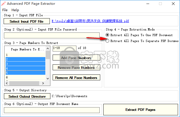The height and width of the screenshot is (117, 180).
Task: Select page number 5 in list
Action: click(25, 73)
